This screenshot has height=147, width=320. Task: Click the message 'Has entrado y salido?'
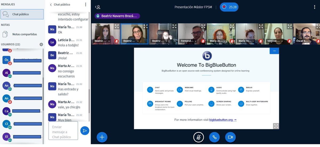point(68,92)
